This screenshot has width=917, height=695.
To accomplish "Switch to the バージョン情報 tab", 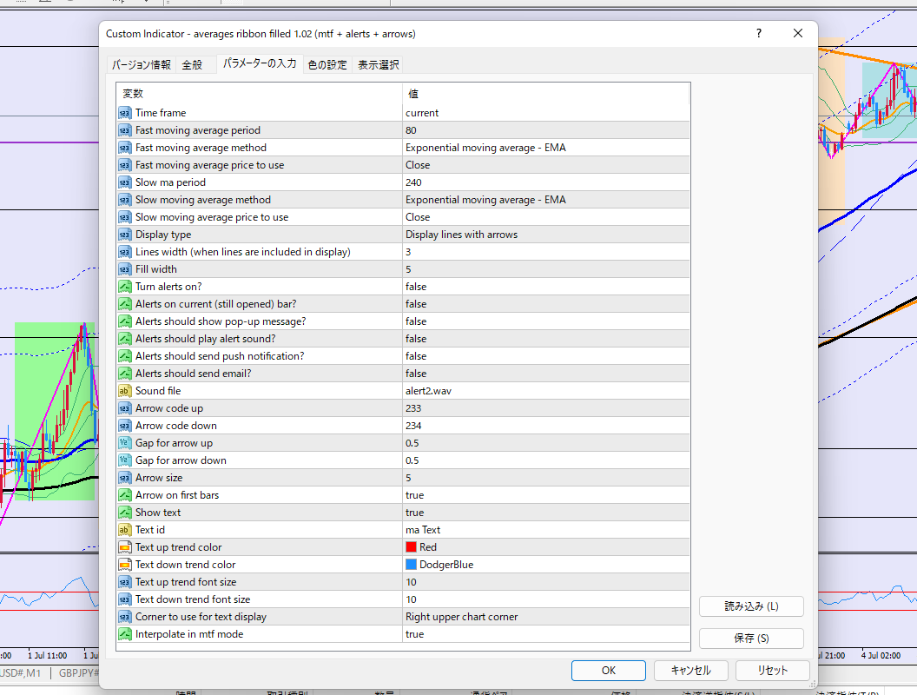I will 142,64.
